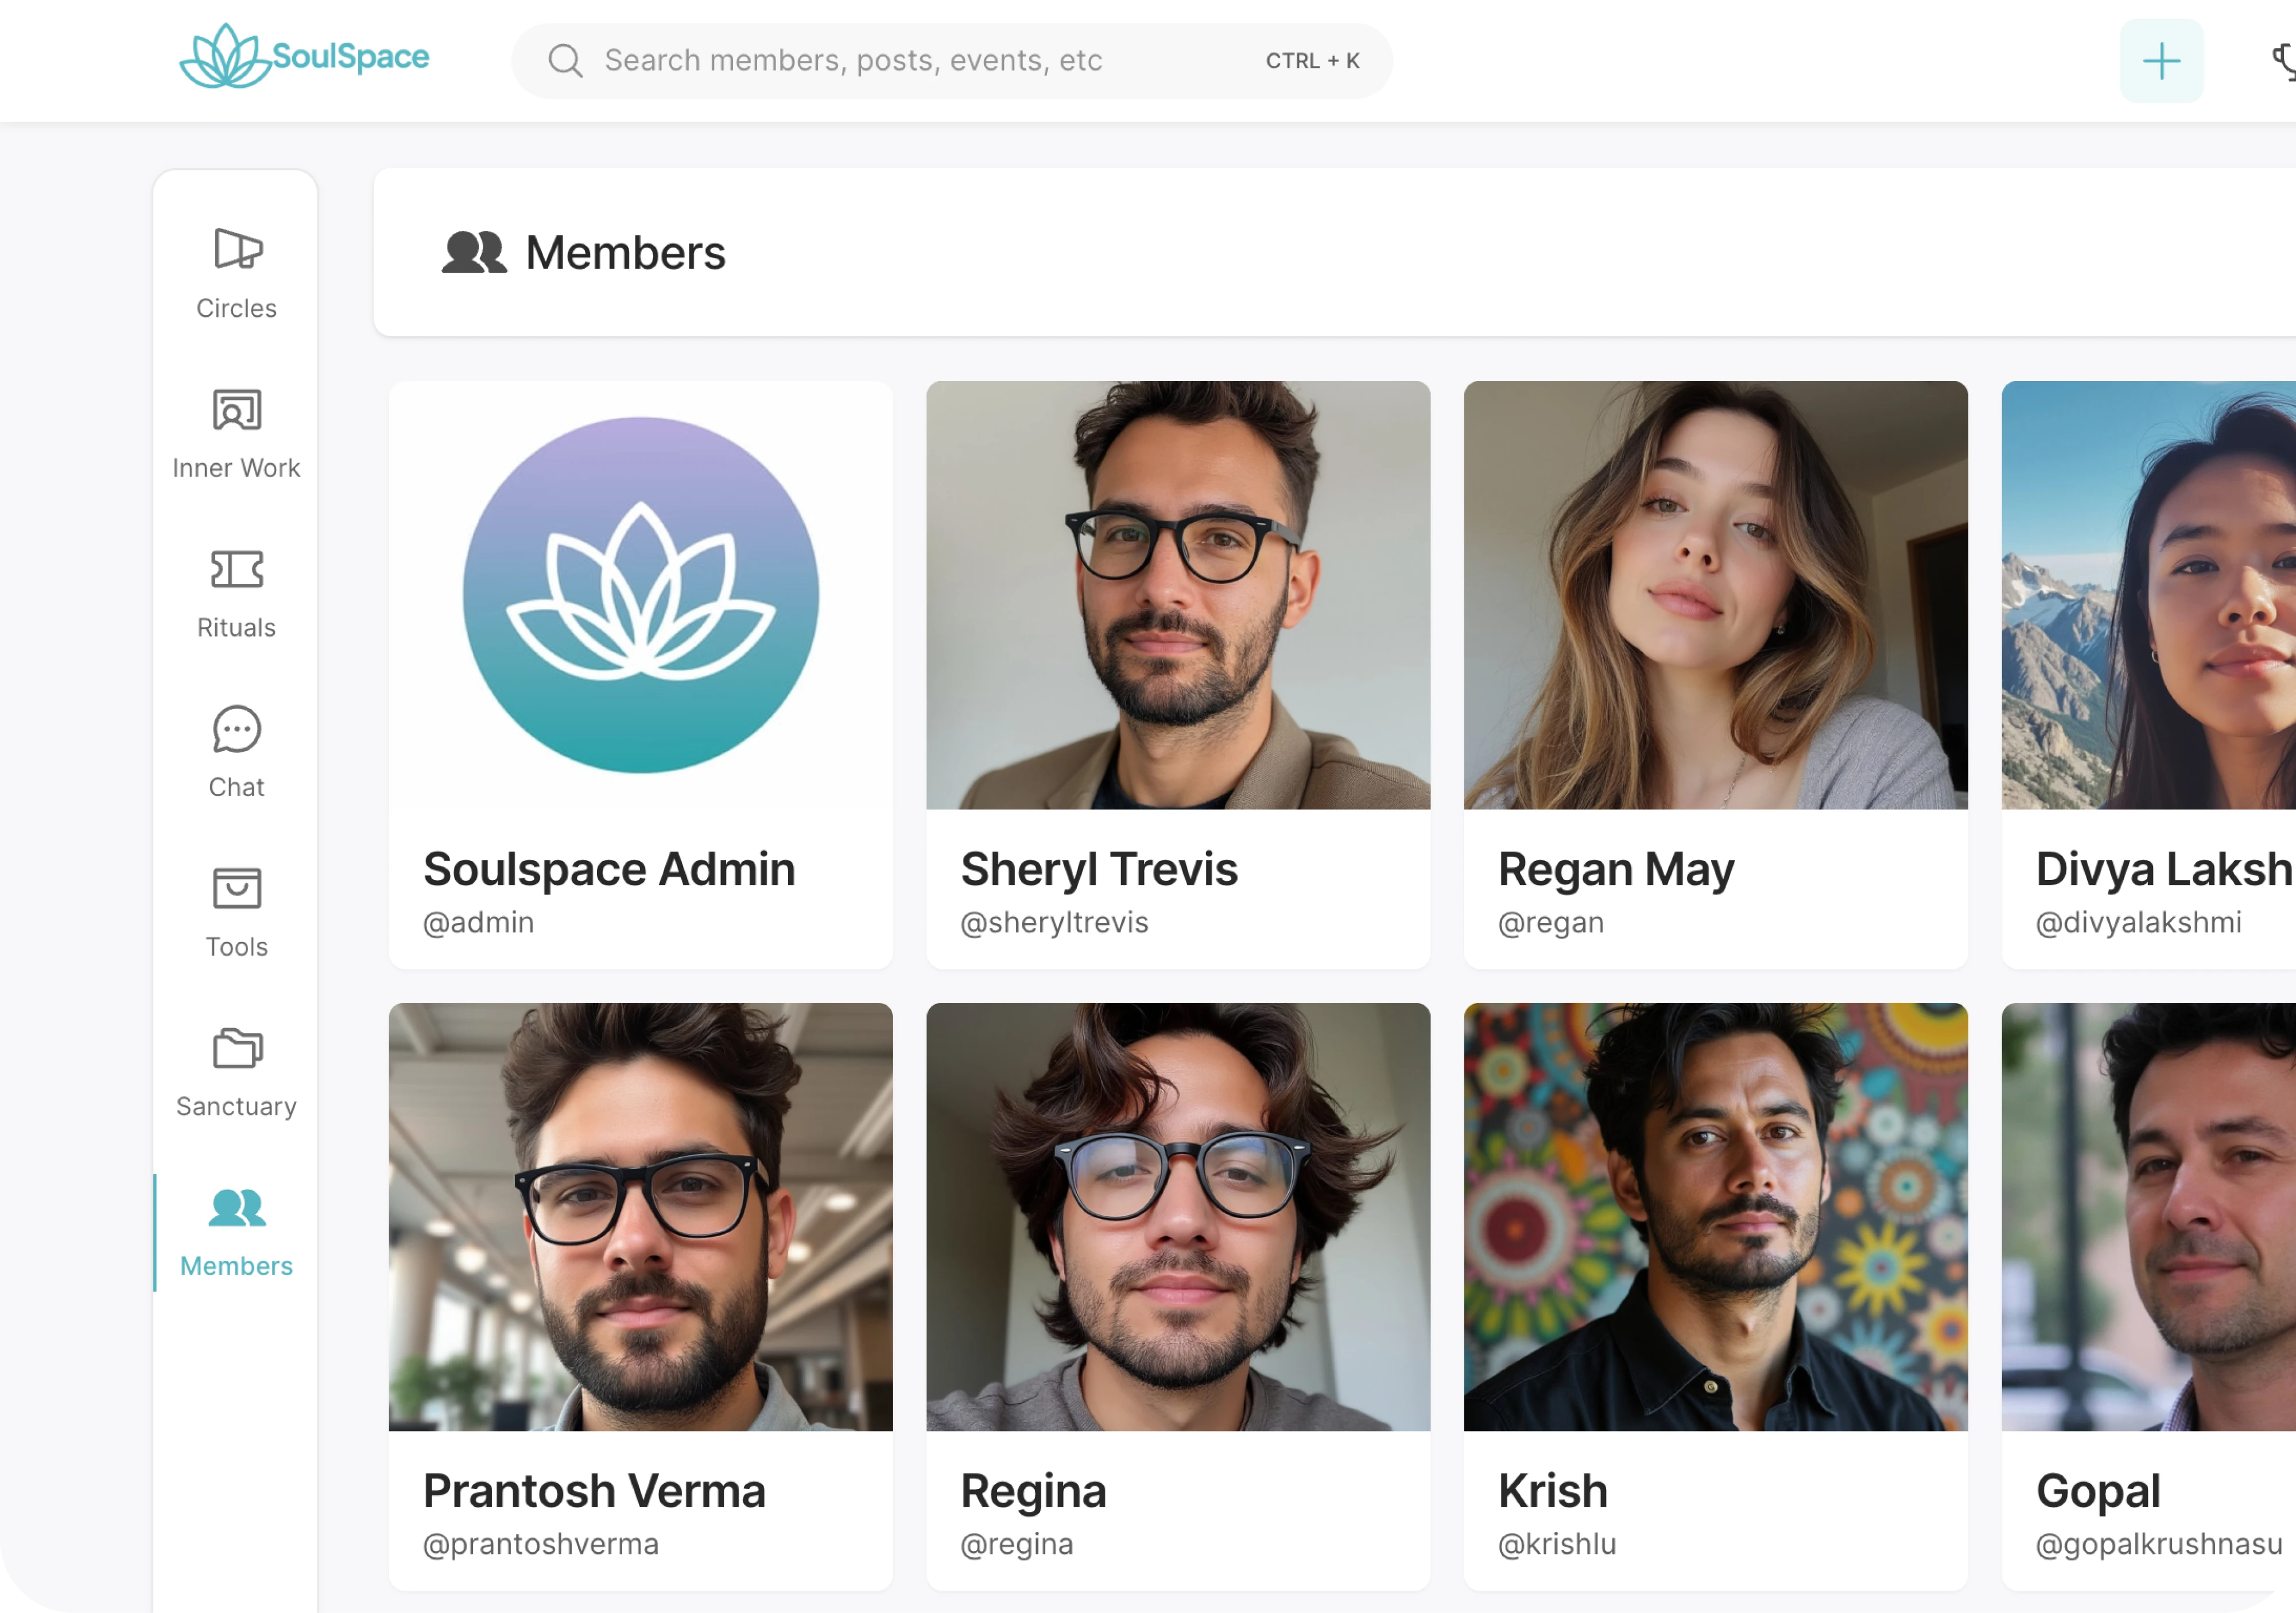This screenshot has width=2296, height=1613.
Task: Click the Soulspace Admin lotus avatar
Action: [640, 596]
